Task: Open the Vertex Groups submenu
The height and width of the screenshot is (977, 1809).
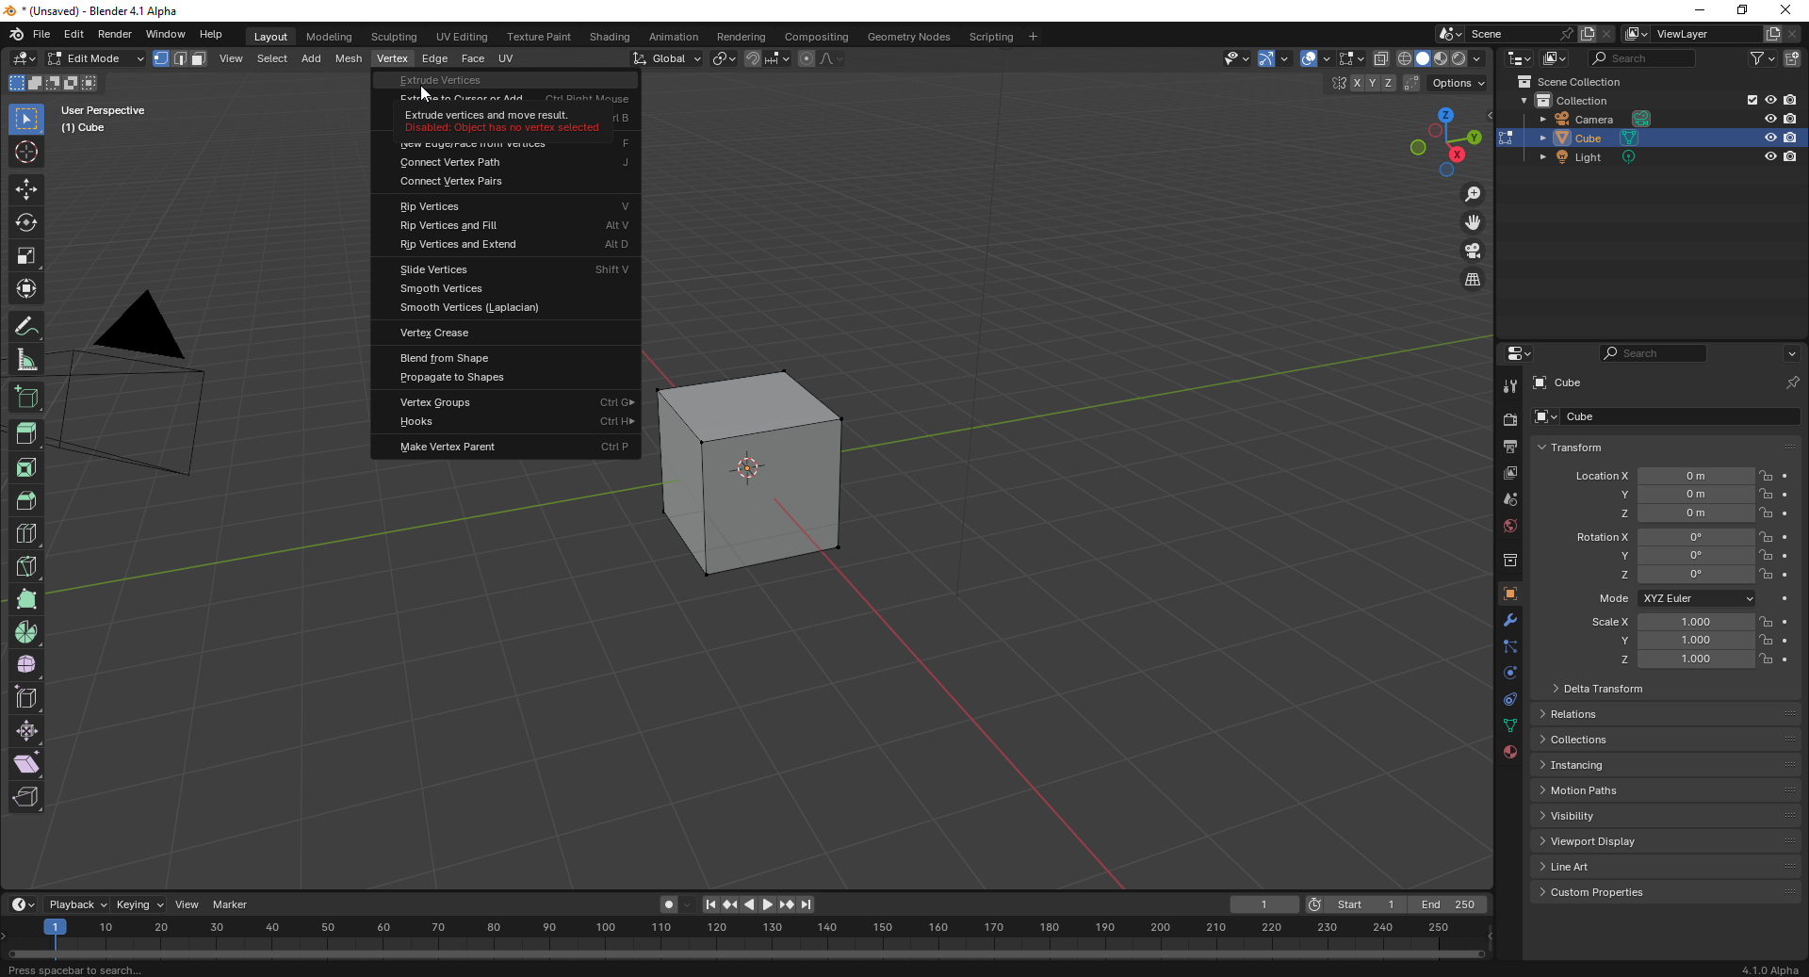Action: point(506,402)
